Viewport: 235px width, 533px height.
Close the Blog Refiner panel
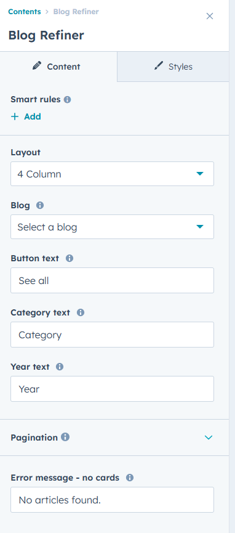(x=210, y=16)
